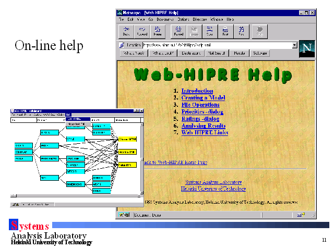
Task: Click the Find toolbar icon
Action: pyautogui.click(x=241, y=31)
